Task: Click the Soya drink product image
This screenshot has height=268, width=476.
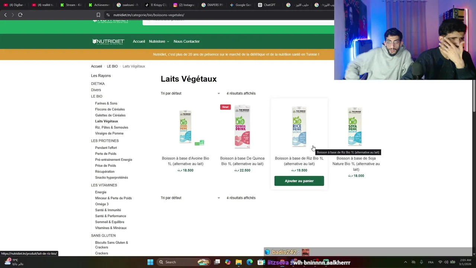Action: point(356,127)
